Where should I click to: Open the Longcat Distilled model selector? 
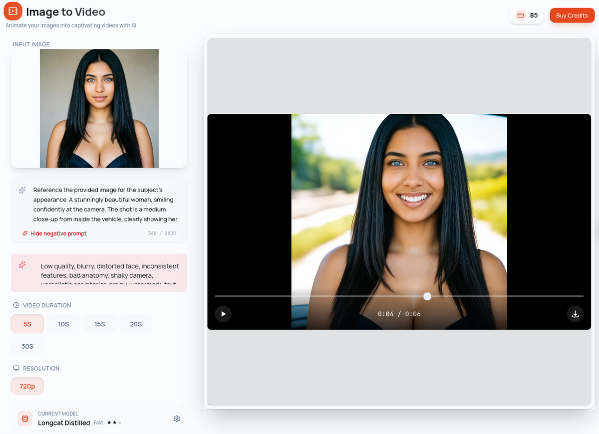(99, 419)
